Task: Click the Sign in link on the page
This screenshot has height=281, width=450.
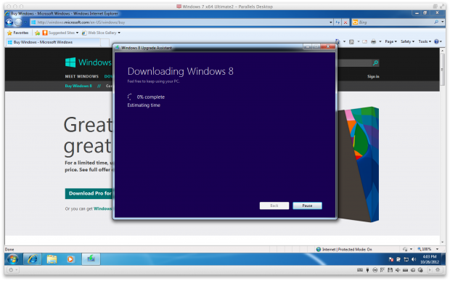Action: 373,76
